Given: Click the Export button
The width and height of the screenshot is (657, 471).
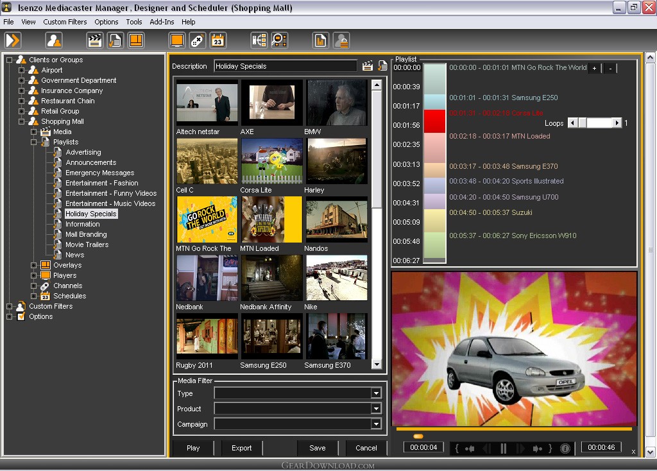Looking at the screenshot, I should pyautogui.click(x=242, y=448).
